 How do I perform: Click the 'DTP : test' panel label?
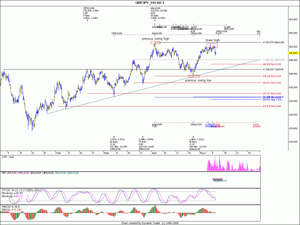coord(8,157)
